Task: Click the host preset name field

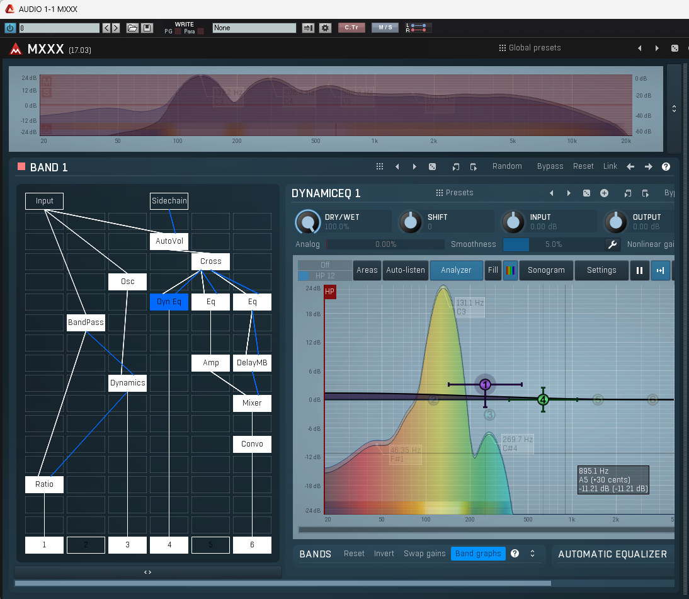Action: coord(59,28)
